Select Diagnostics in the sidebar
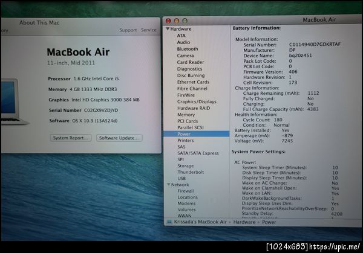363x253 pixels. (189, 69)
